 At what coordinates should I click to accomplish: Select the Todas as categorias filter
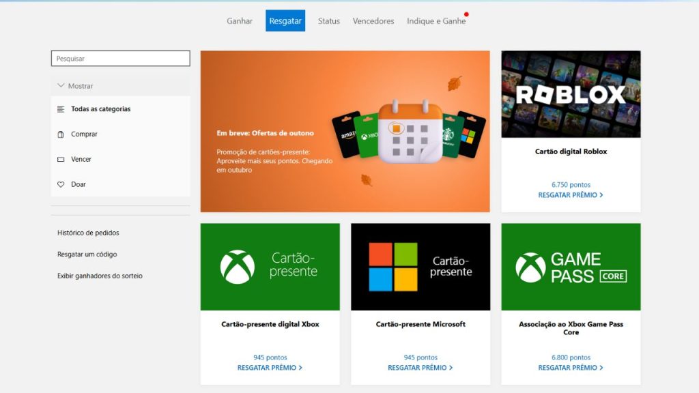(101, 108)
